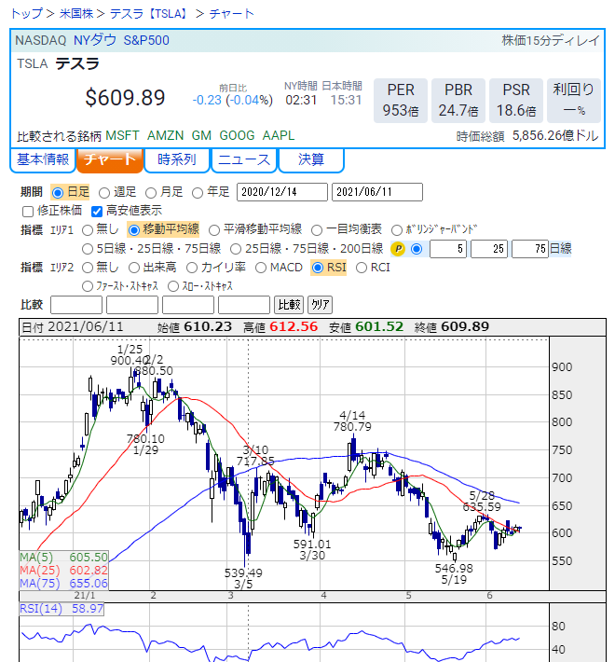Click the start date field 2020/12/14
This screenshot has height=662, width=615.
(281, 192)
